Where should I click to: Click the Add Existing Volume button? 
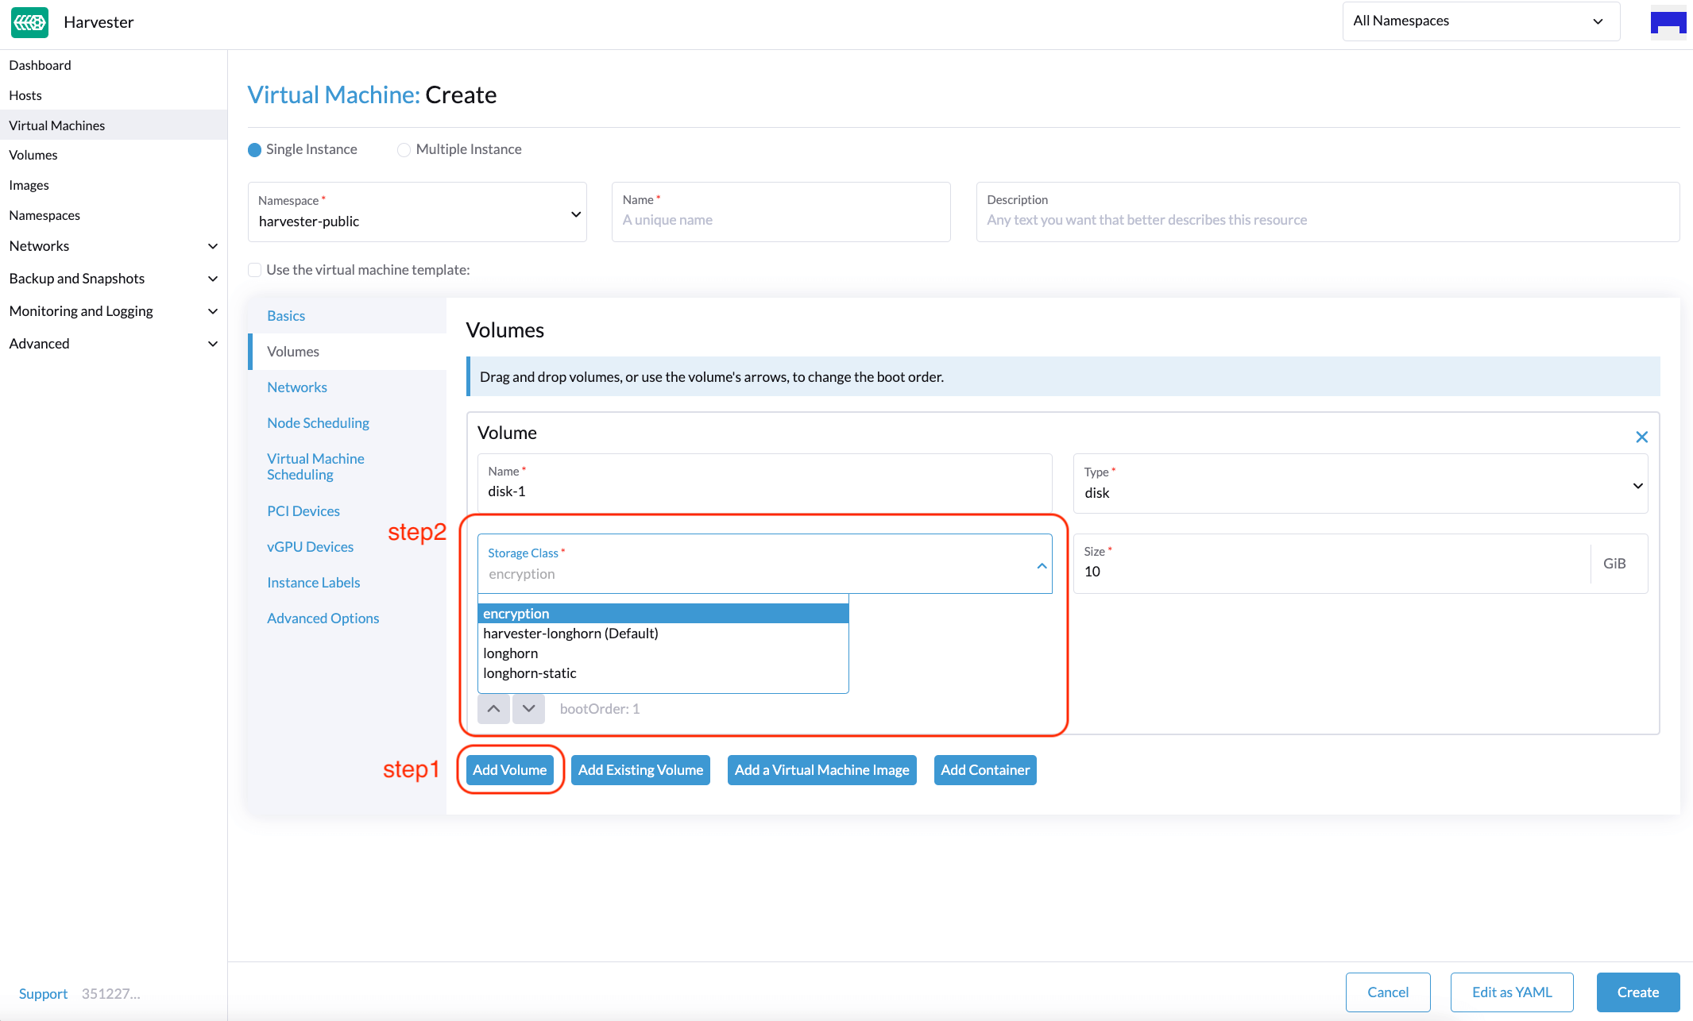tap(641, 769)
